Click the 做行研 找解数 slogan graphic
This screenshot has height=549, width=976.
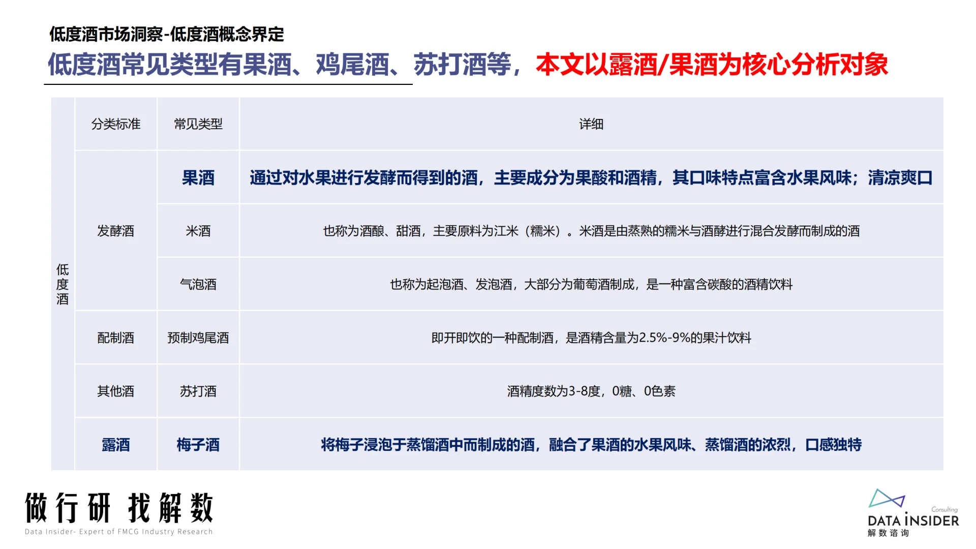coord(119,507)
